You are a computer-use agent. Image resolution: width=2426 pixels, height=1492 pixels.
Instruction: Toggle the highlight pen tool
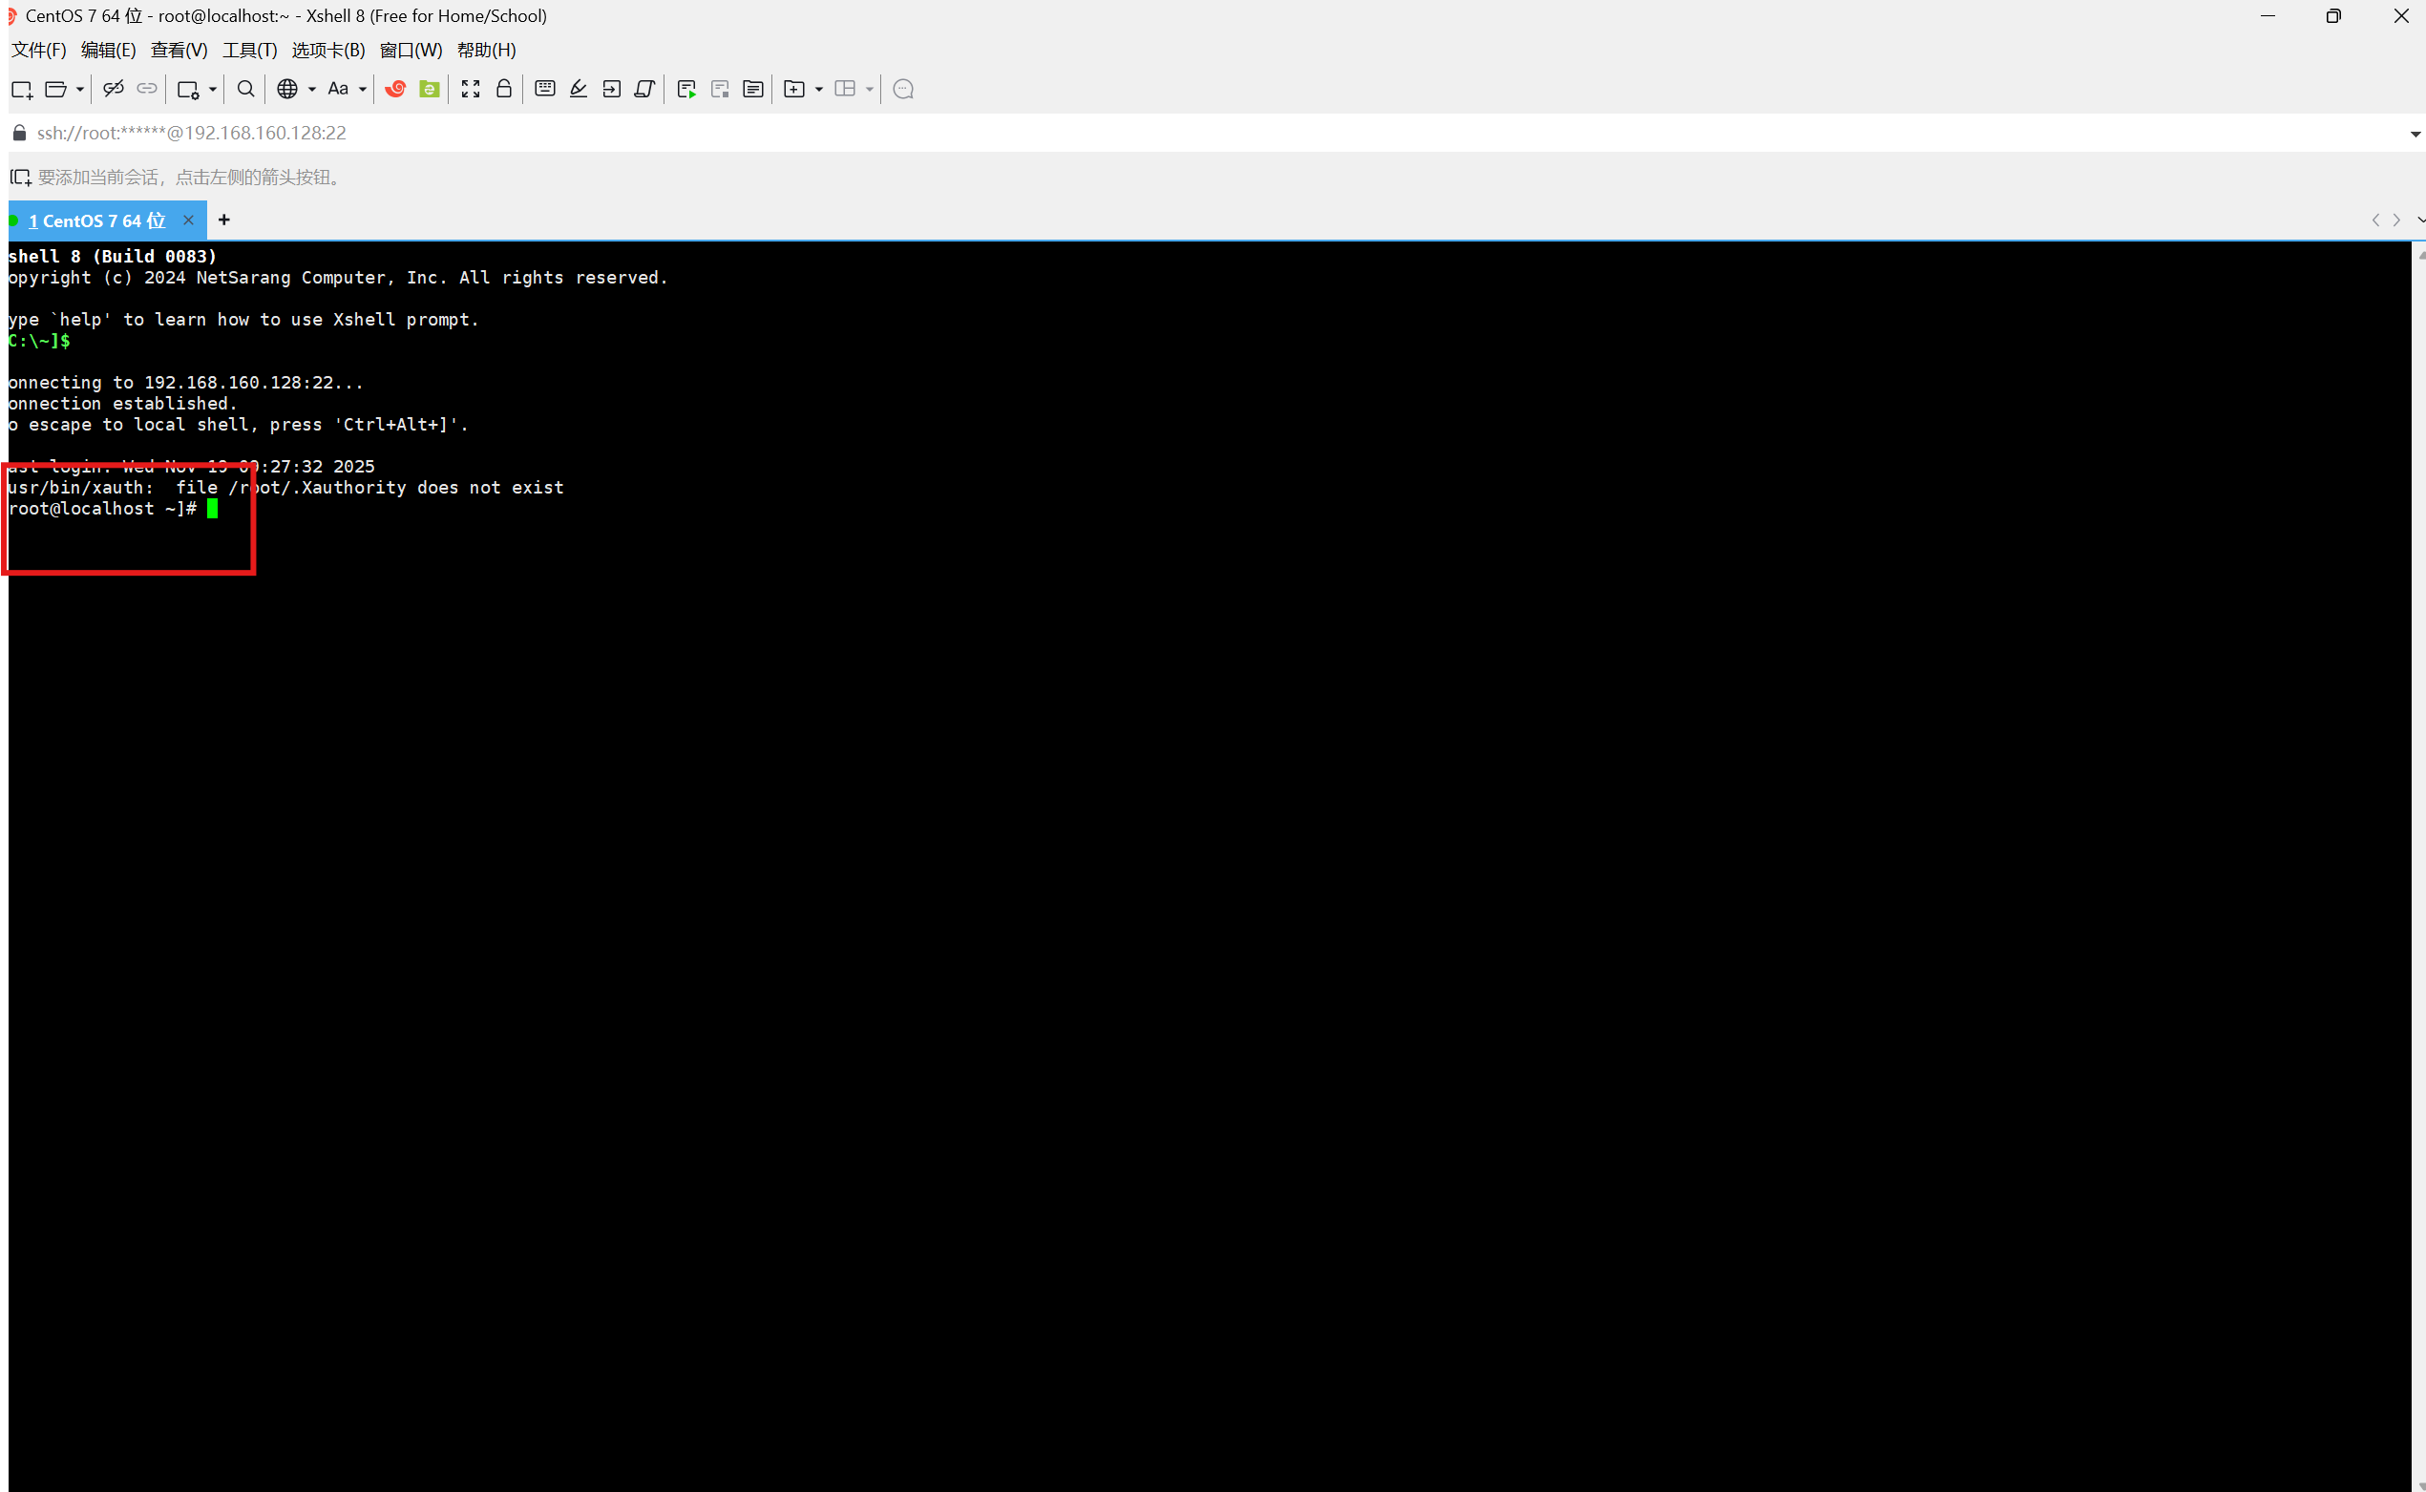(x=578, y=89)
